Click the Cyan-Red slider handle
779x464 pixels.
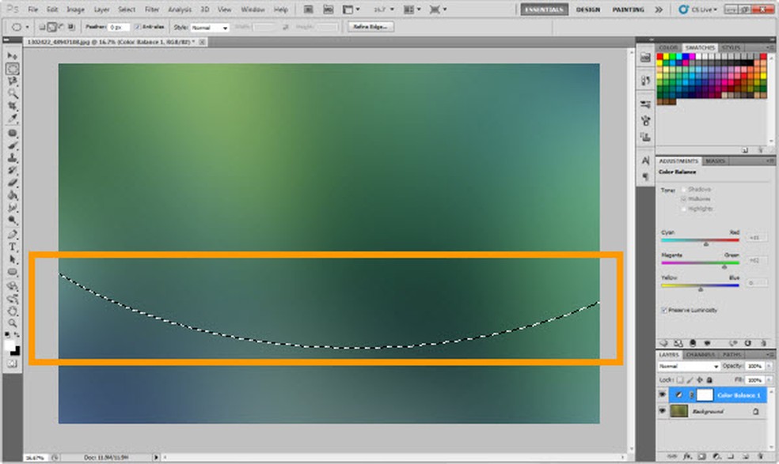click(x=705, y=244)
